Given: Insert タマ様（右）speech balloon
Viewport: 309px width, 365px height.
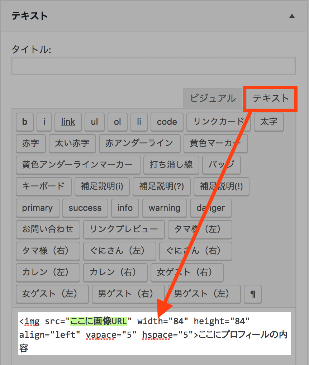Looking at the screenshot, I should click(x=48, y=251).
